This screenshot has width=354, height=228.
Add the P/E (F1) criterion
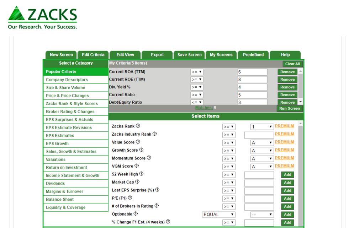[287, 199]
